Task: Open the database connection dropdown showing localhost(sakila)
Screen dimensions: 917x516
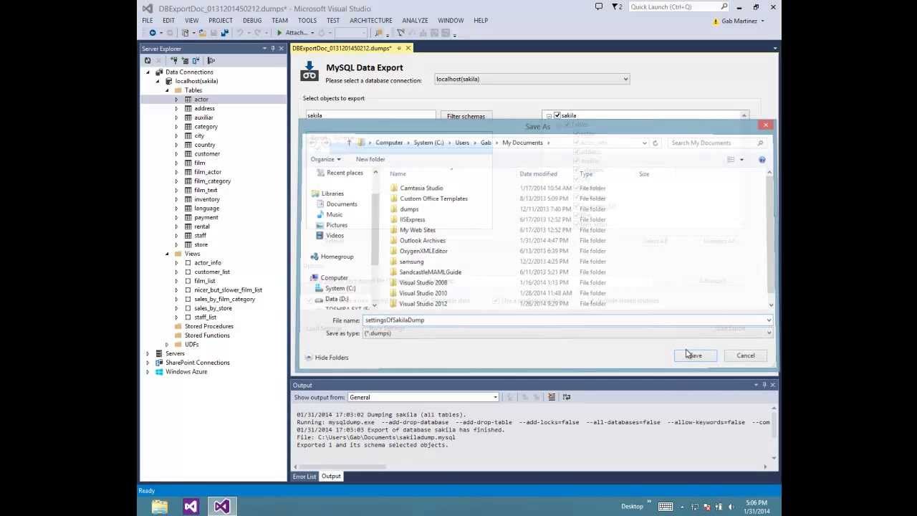Action: pos(532,79)
